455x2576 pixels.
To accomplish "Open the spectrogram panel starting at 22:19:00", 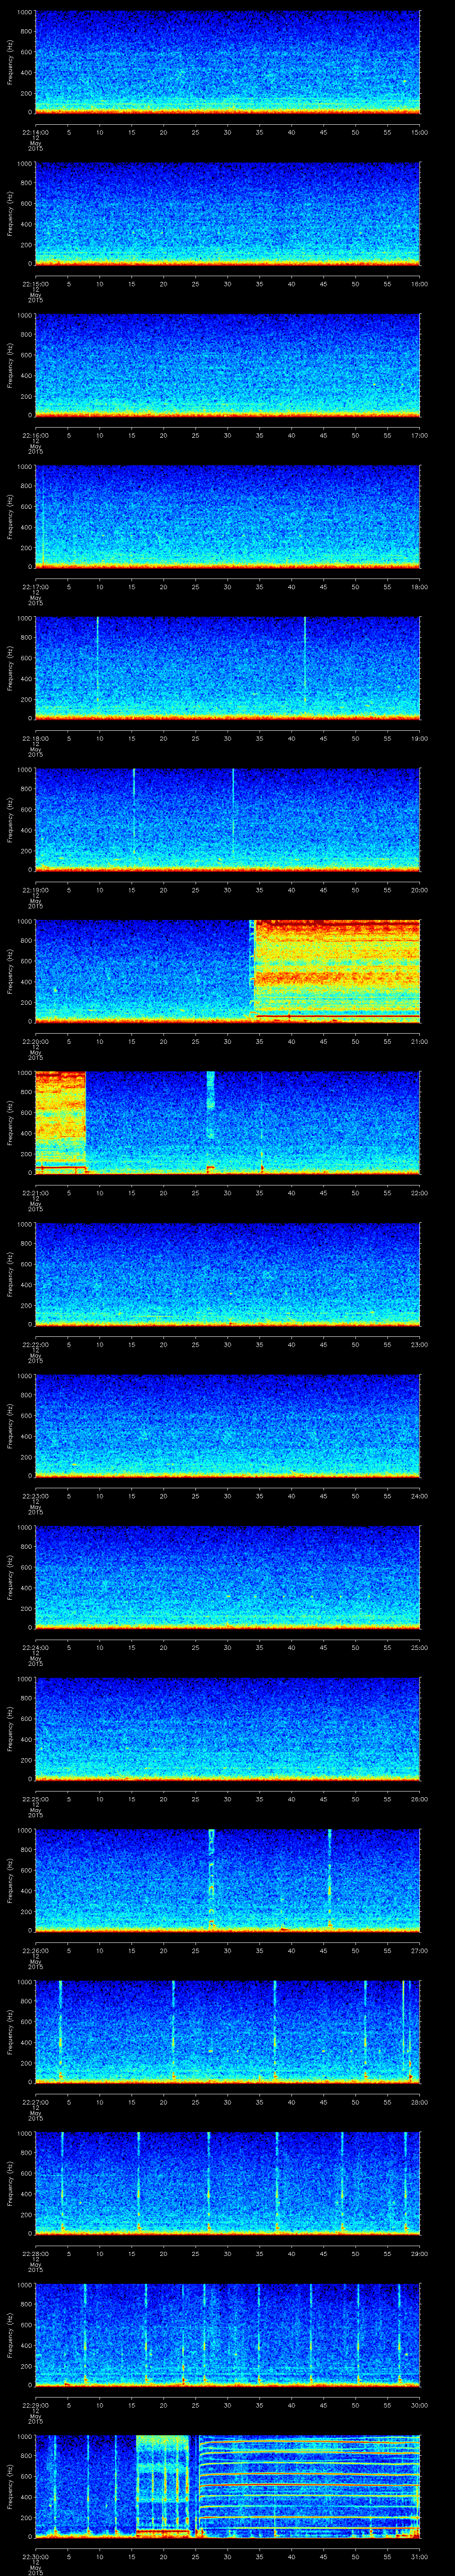I will click(x=227, y=820).
